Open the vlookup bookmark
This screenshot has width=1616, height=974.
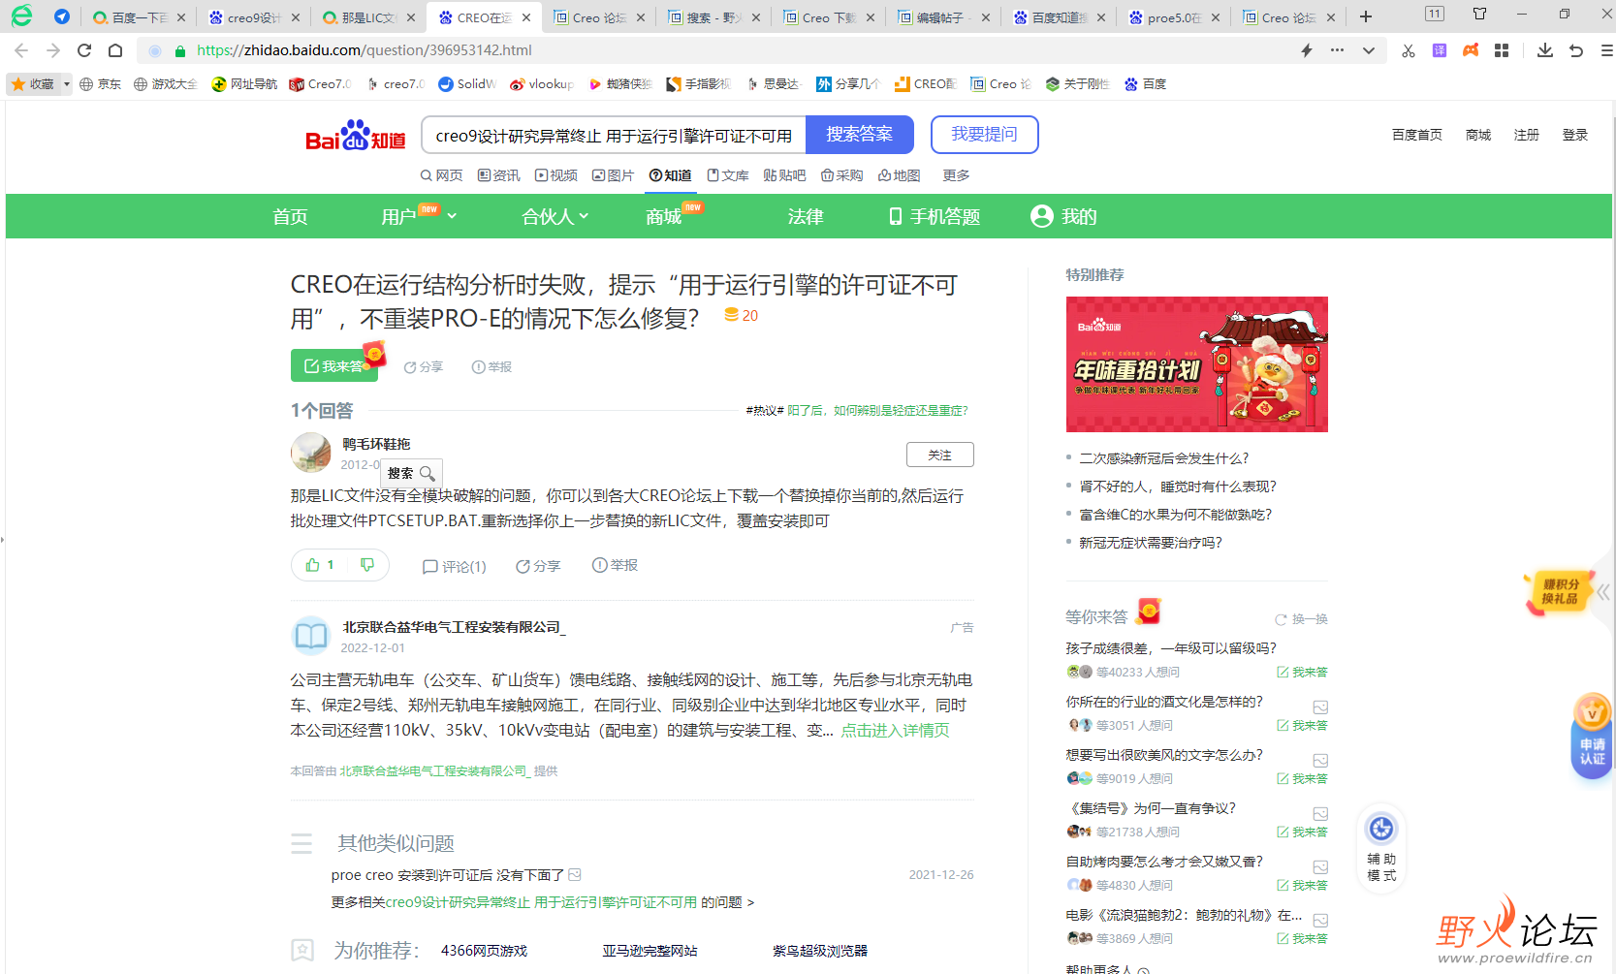(x=542, y=84)
